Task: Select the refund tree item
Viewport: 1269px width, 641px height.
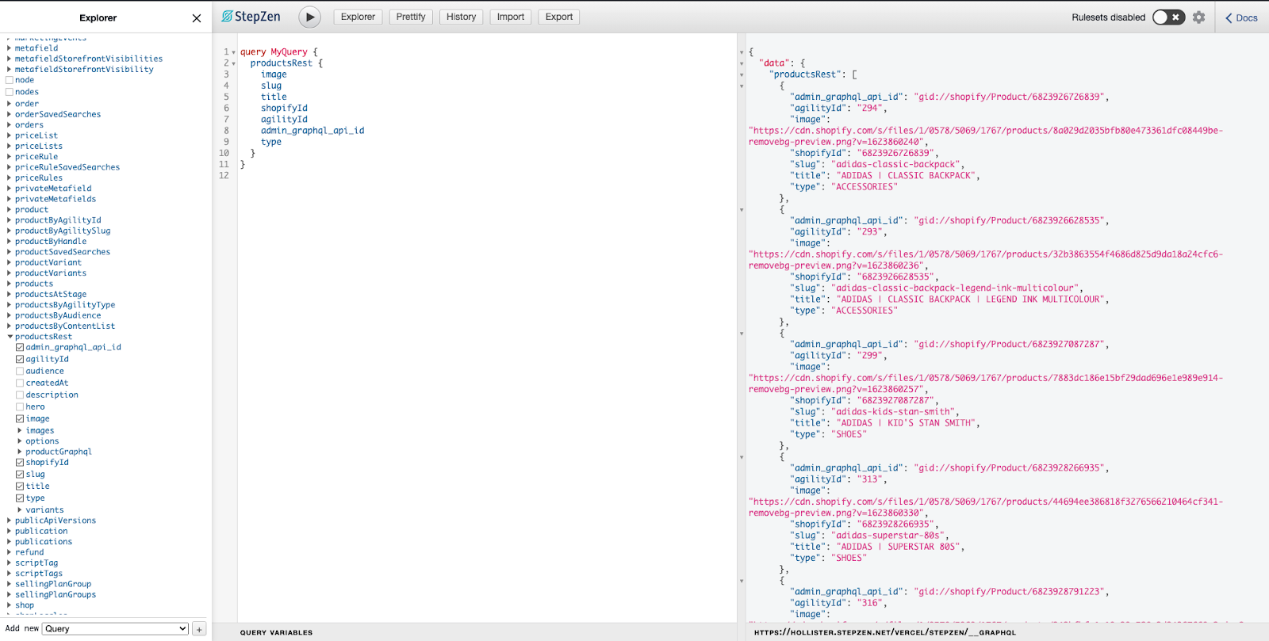Action: tap(29, 552)
